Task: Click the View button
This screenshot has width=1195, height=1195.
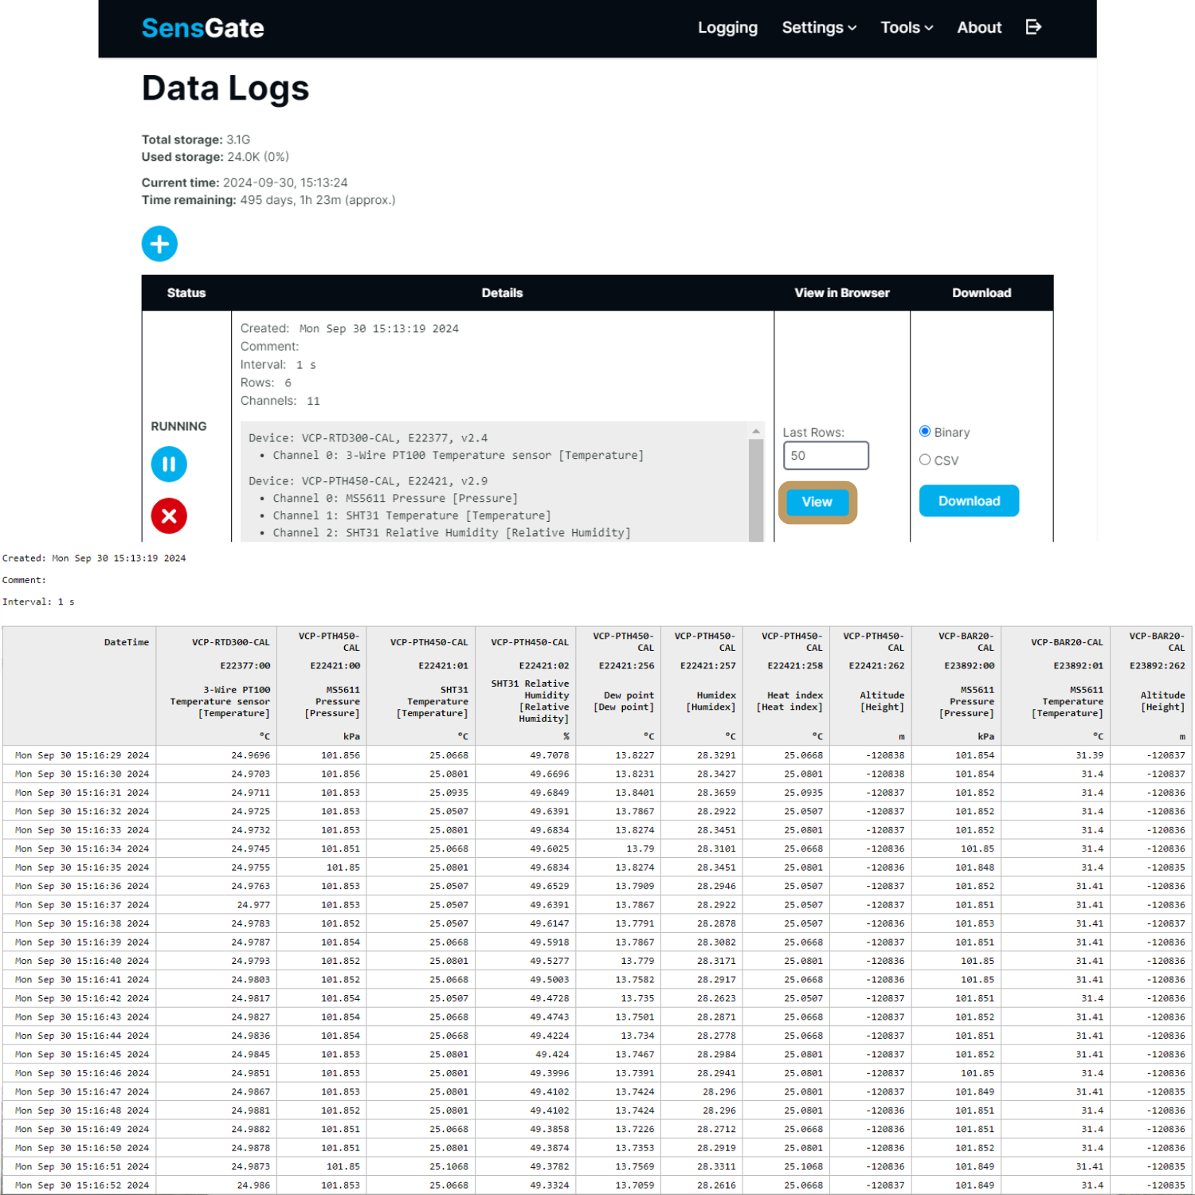Action: tap(817, 502)
